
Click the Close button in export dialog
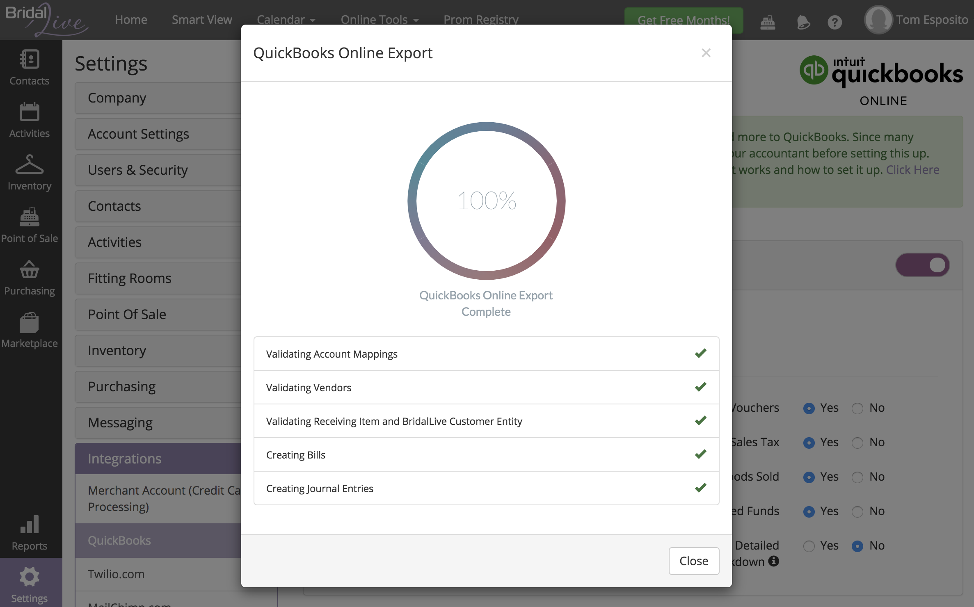pyautogui.click(x=694, y=561)
